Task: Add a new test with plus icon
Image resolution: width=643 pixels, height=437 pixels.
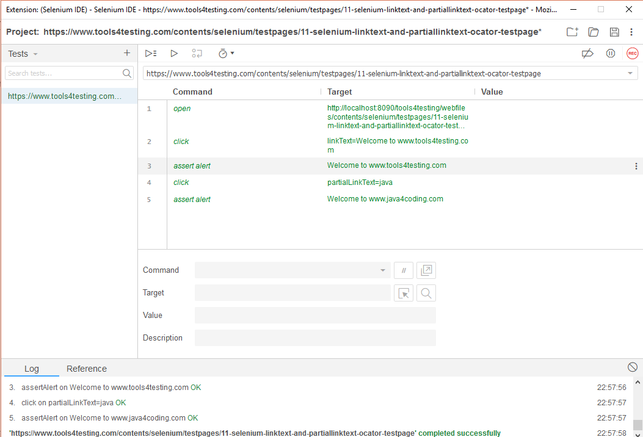Action: 127,53
